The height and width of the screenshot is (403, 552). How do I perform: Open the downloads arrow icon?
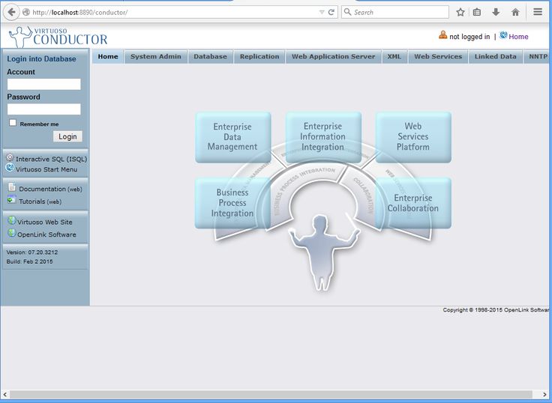(496, 12)
